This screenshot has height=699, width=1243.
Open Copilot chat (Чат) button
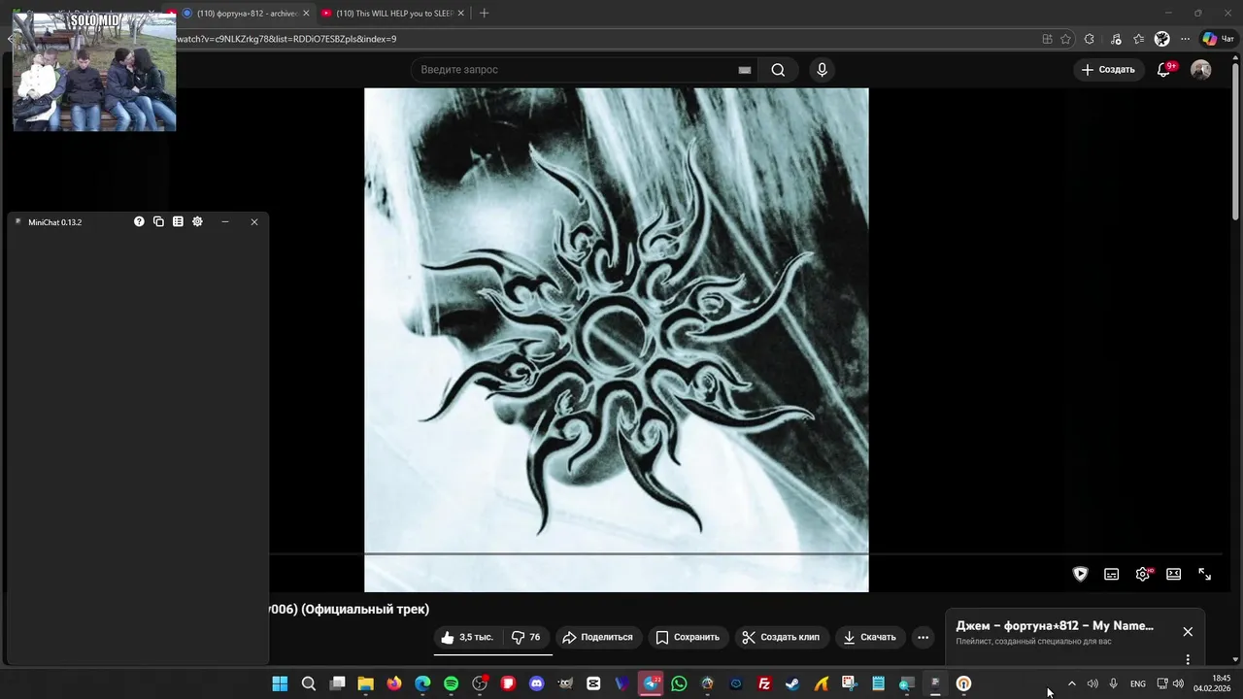1218,39
